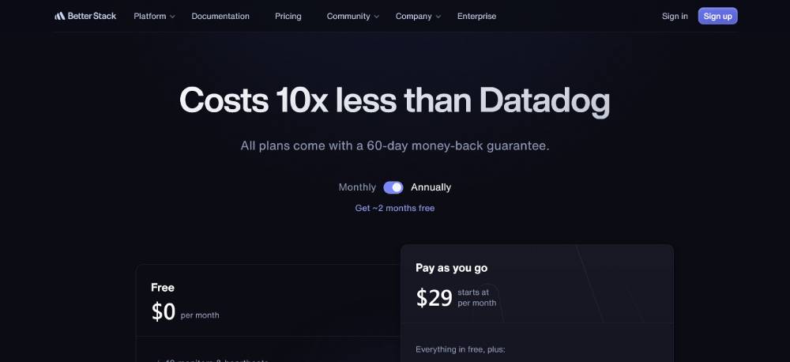Viewport: 790px width, 362px height.
Task: Click the Better Stack logo icon
Action: (x=60, y=16)
